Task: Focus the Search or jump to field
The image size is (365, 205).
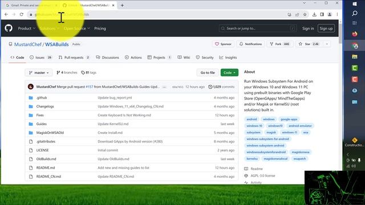Action: [258, 28]
